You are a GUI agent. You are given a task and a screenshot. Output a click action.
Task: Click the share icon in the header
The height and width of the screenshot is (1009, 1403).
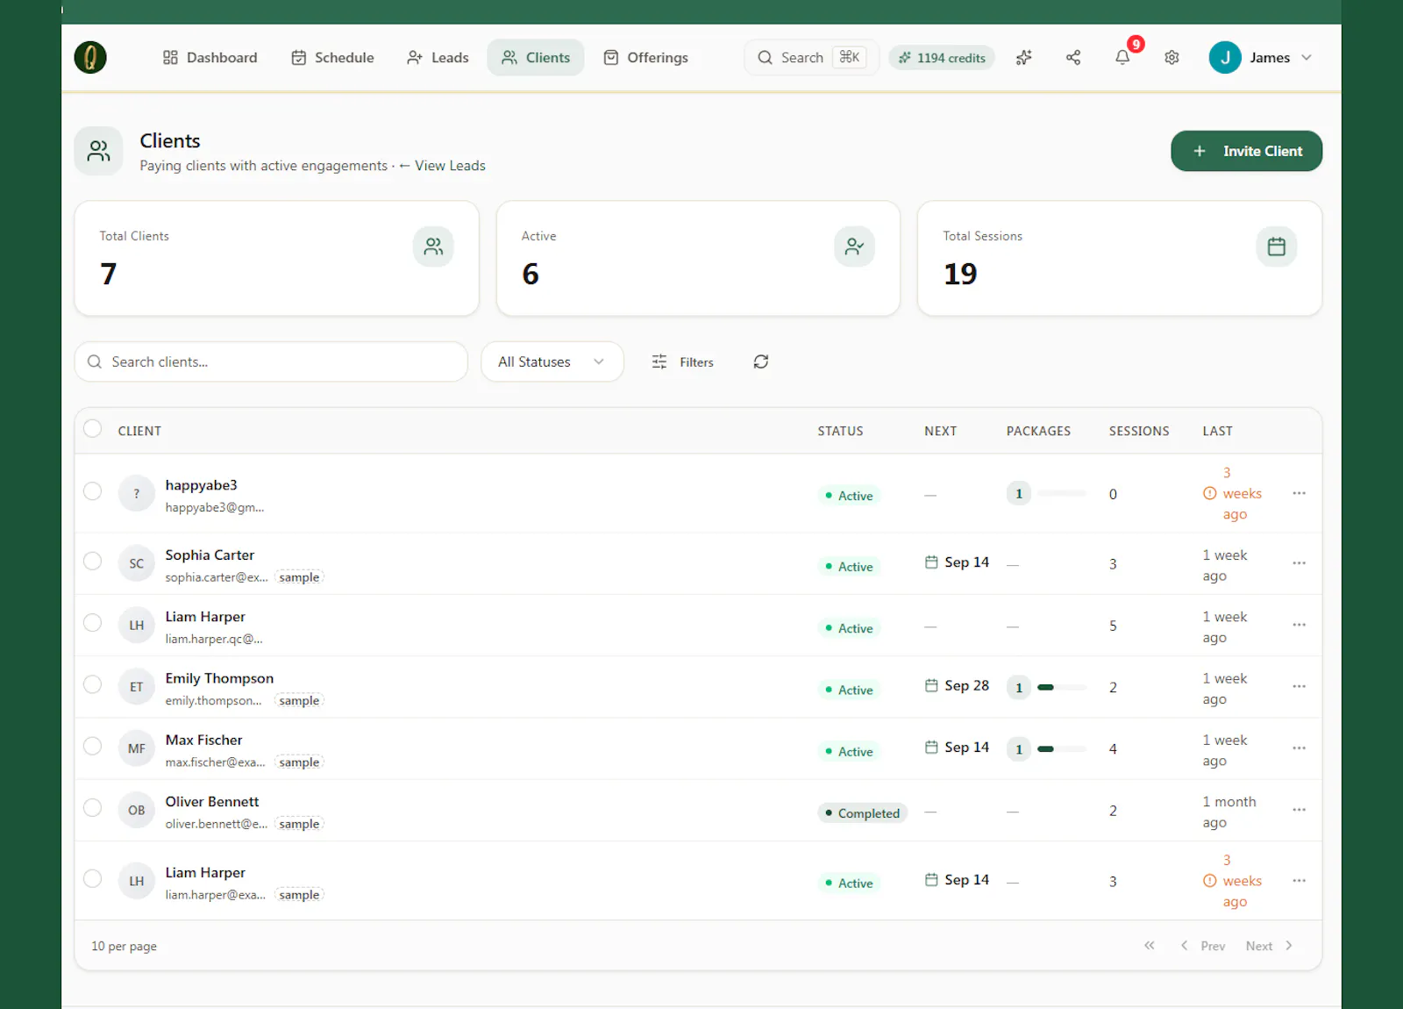point(1073,58)
